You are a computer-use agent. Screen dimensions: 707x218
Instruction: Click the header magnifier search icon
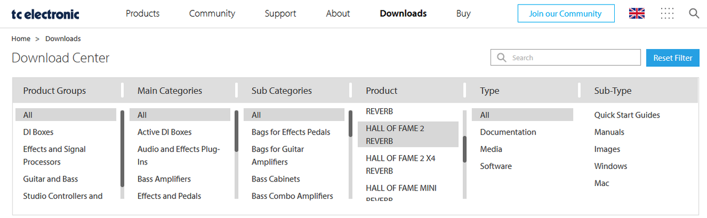point(694,13)
